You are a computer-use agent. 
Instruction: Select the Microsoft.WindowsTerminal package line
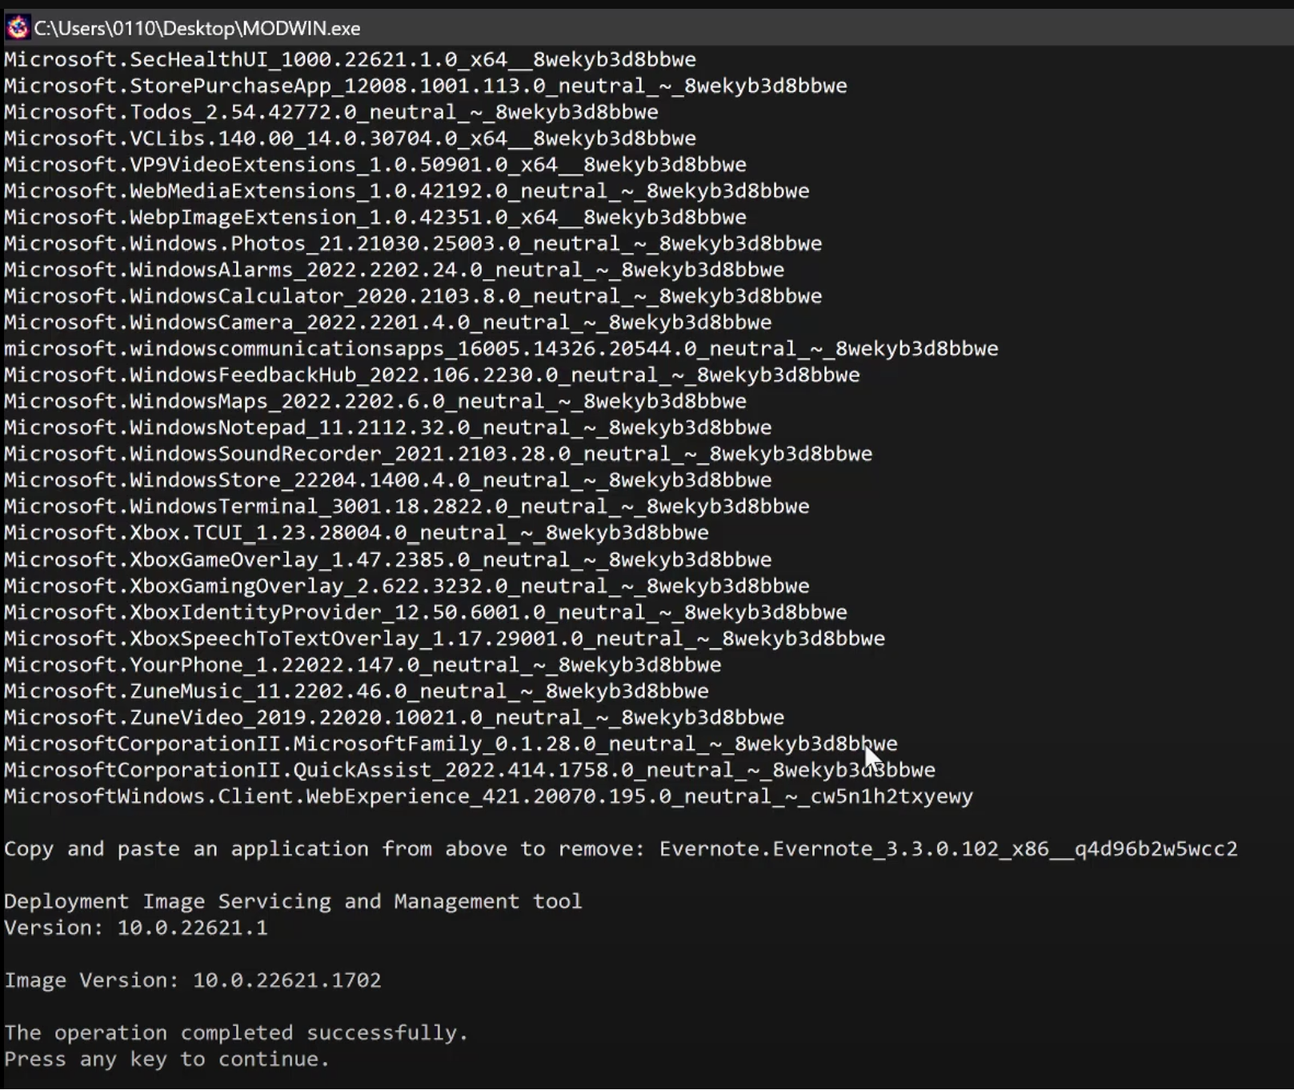pos(407,507)
